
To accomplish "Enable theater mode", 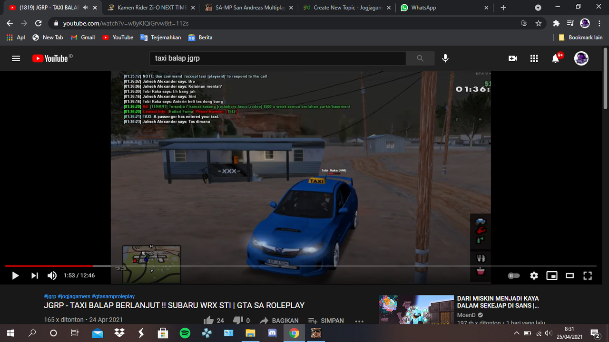I will point(570,275).
